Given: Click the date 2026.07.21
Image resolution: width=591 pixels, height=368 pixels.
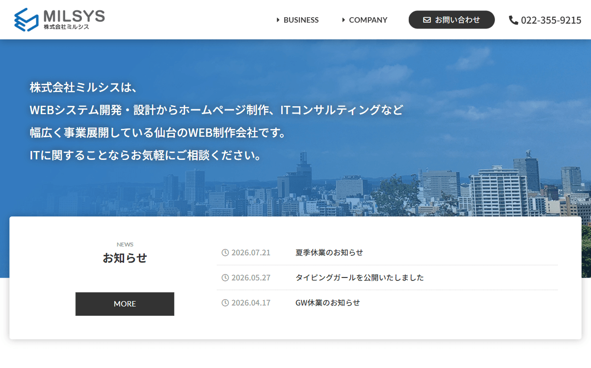Looking at the screenshot, I should click(251, 252).
